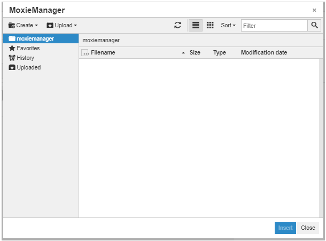Toggle the select-all checkbox in the header
326x241 pixels.
85,53
